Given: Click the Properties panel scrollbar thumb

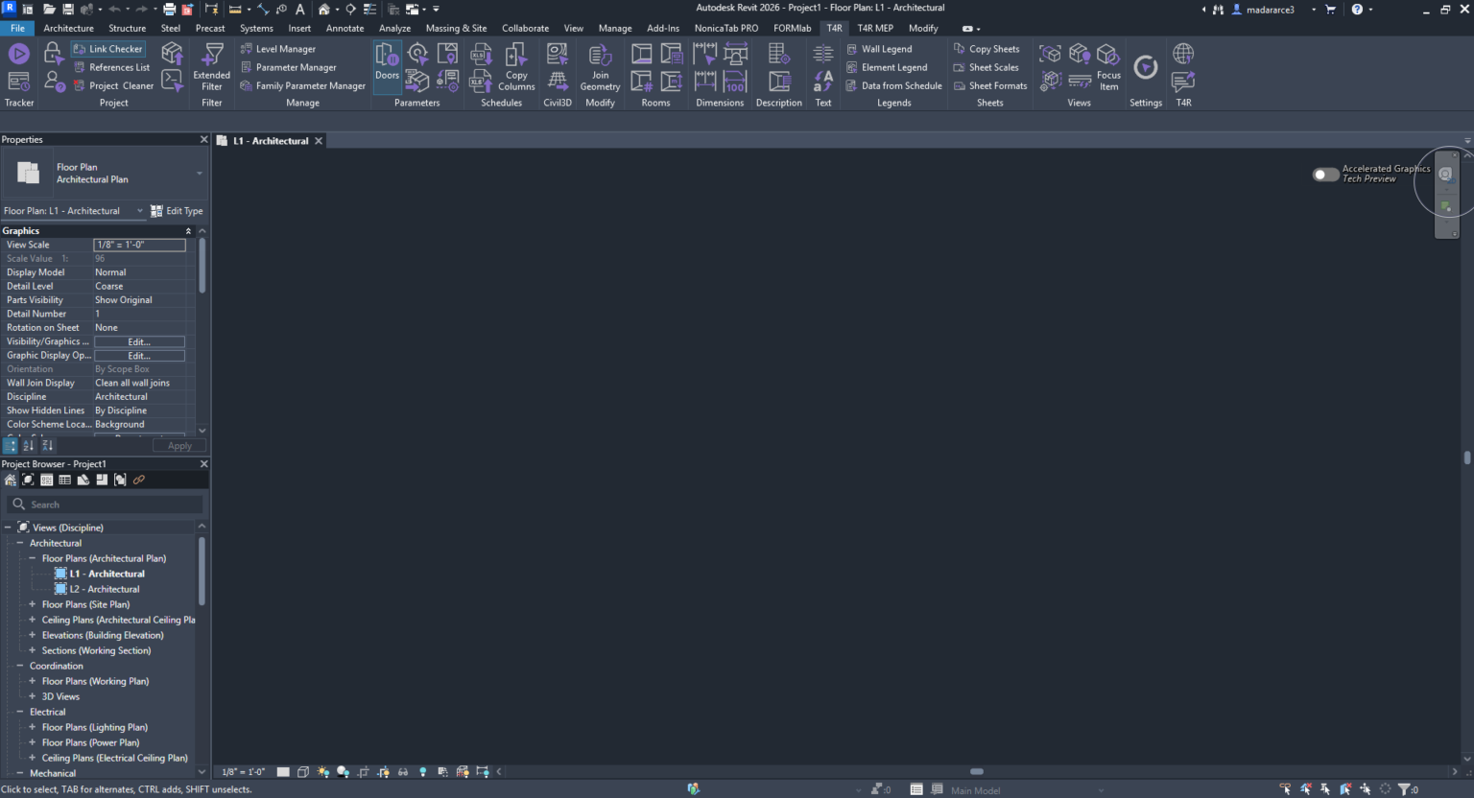Looking at the screenshot, I should coord(202,266).
